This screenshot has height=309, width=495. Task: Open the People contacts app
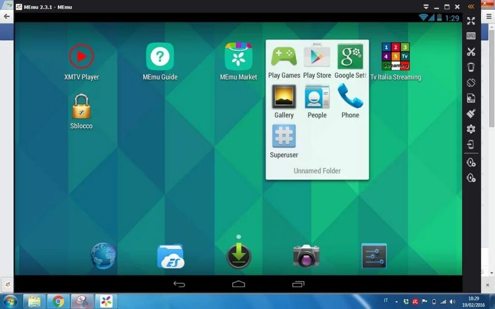point(317,97)
